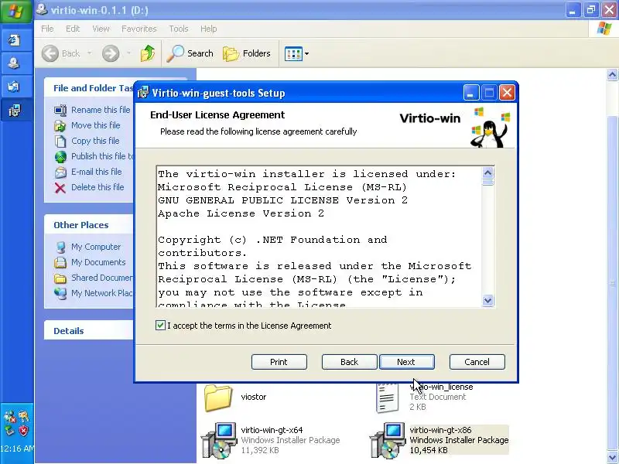Click the Other Places panel header
The image size is (619, 464).
(89, 225)
